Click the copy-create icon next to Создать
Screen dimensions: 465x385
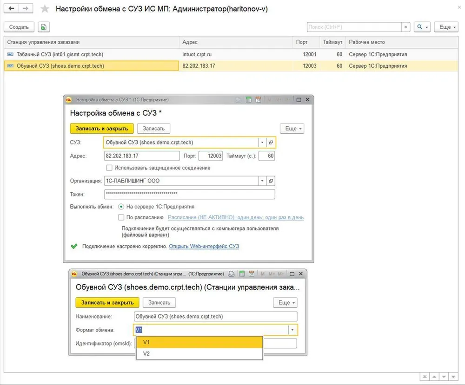tap(44, 27)
